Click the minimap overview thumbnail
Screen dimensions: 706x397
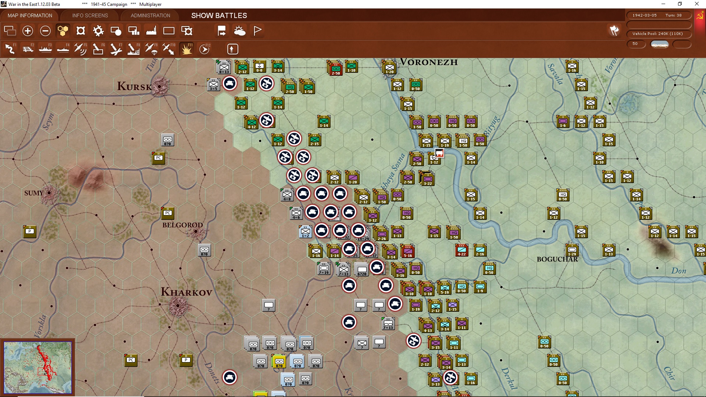(38, 367)
